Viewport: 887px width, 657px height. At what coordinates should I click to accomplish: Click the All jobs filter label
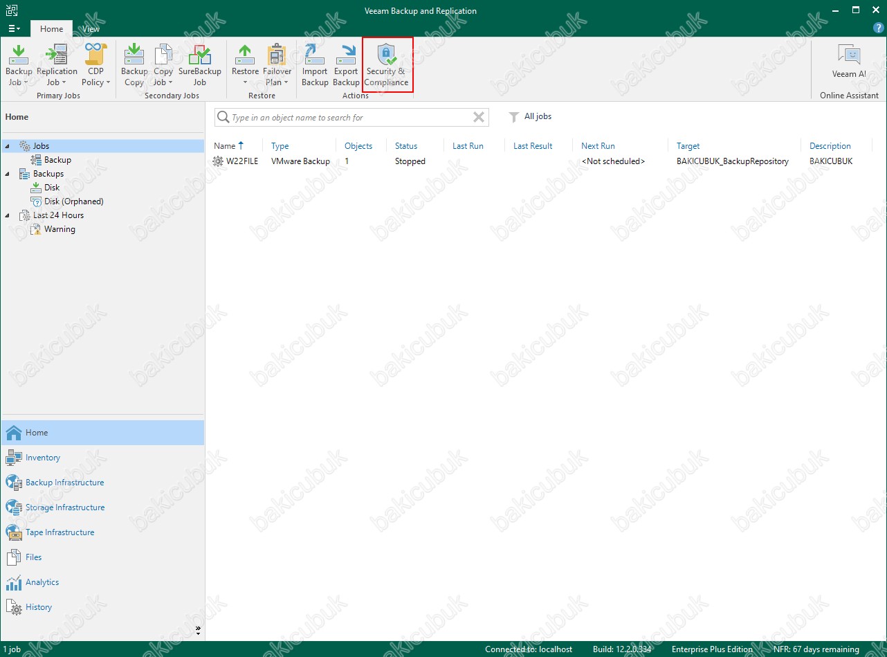pyautogui.click(x=538, y=116)
